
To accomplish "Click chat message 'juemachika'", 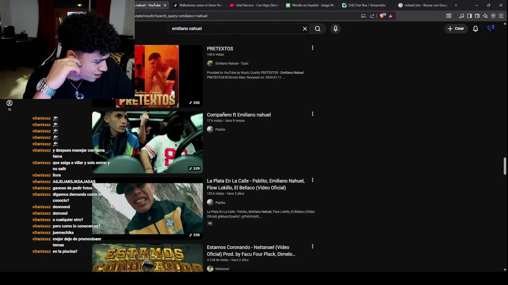I will click(63, 232).
